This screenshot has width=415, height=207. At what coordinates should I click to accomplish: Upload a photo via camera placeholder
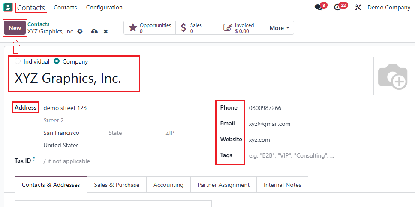pos(392,76)
